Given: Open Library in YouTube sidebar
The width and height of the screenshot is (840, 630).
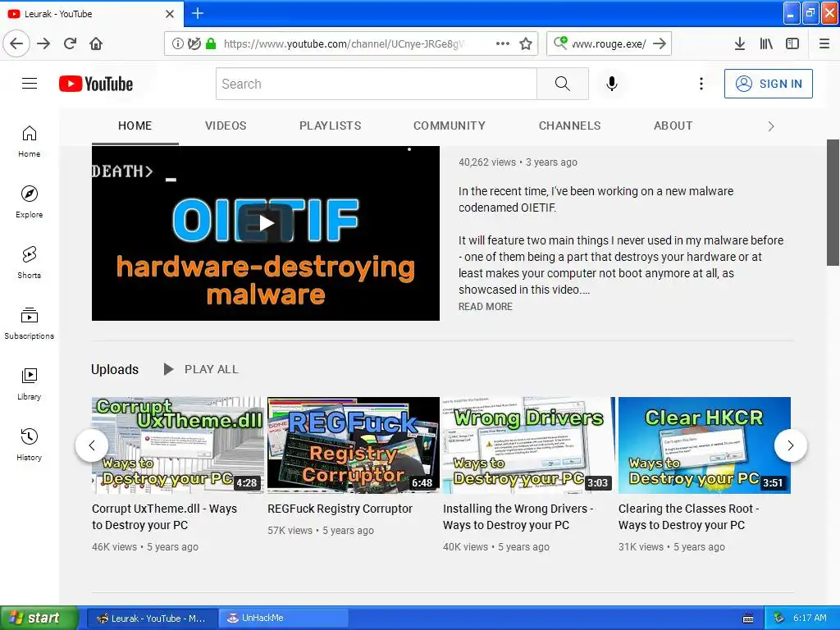Looking at the screenshot, I should pos(30,384).
